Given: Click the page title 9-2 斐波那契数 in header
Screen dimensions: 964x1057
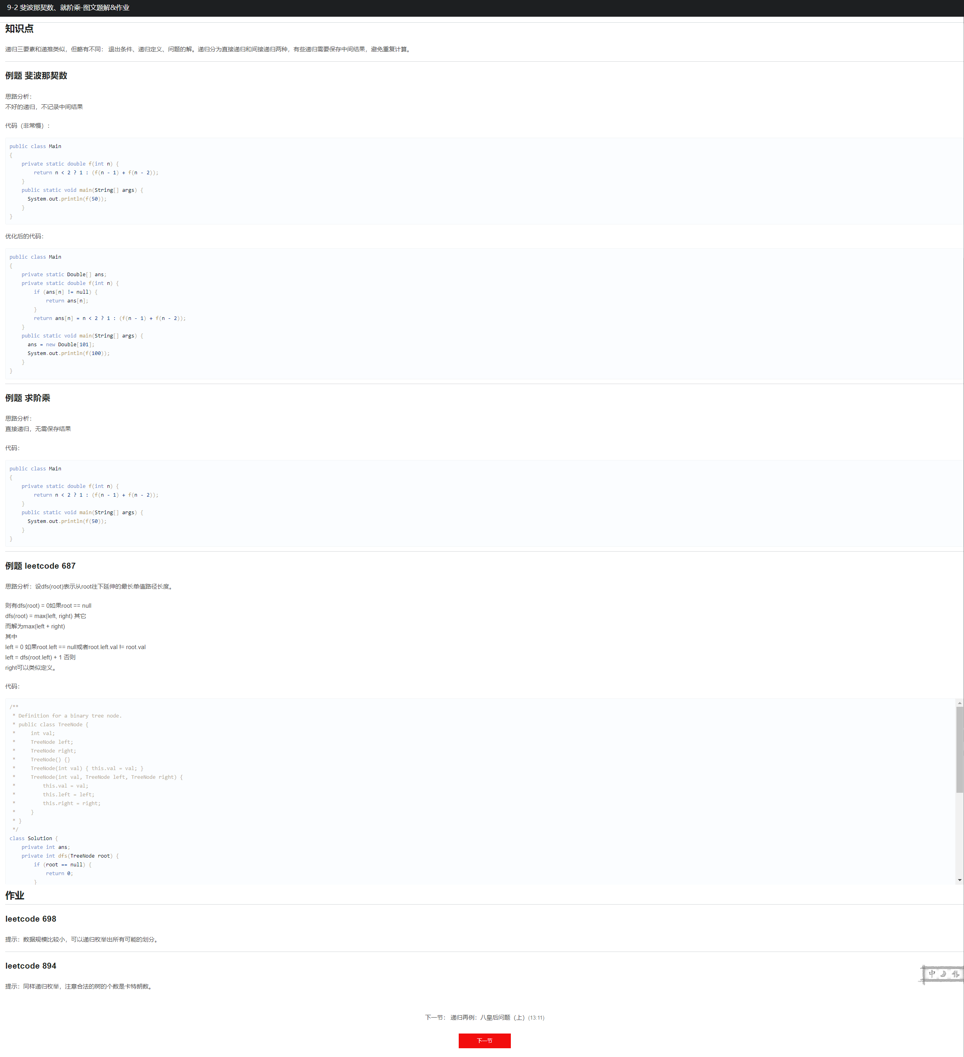Looking at the screenshot, I should 68,8.
